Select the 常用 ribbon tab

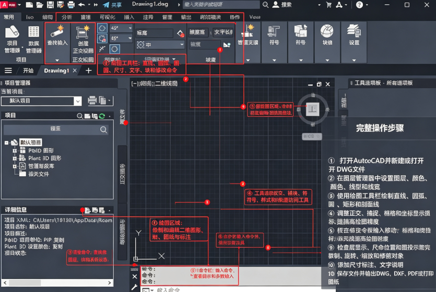pyautogui.click(x=9, y=17)
